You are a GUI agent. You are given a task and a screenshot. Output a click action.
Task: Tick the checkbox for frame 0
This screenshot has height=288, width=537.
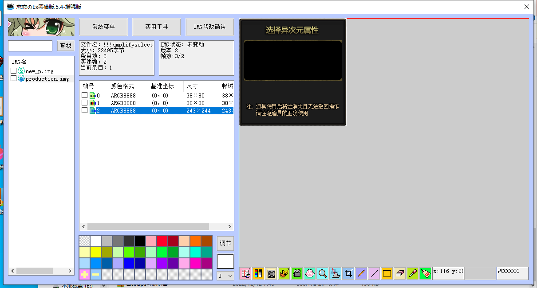84,95
